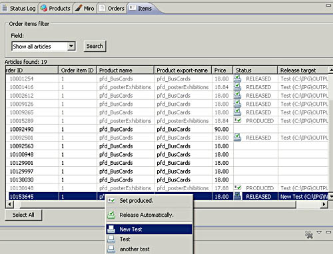The height and width of the screenshot is (254, 333).
Task: Click released status icon for order 10001254
Action: [237, 78]
